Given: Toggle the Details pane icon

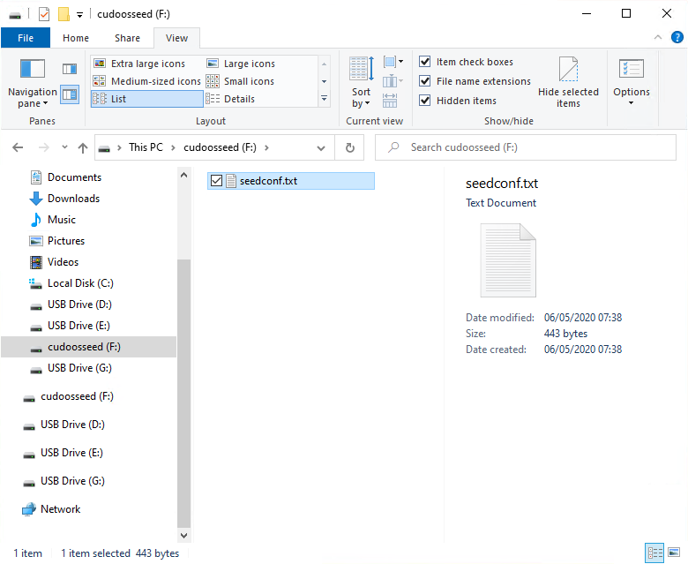Looking at the screenshot, I should coord(70,94).
